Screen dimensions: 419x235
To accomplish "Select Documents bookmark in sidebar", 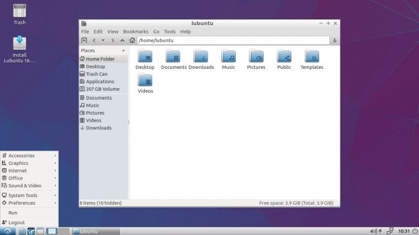I will coord(103,98).
